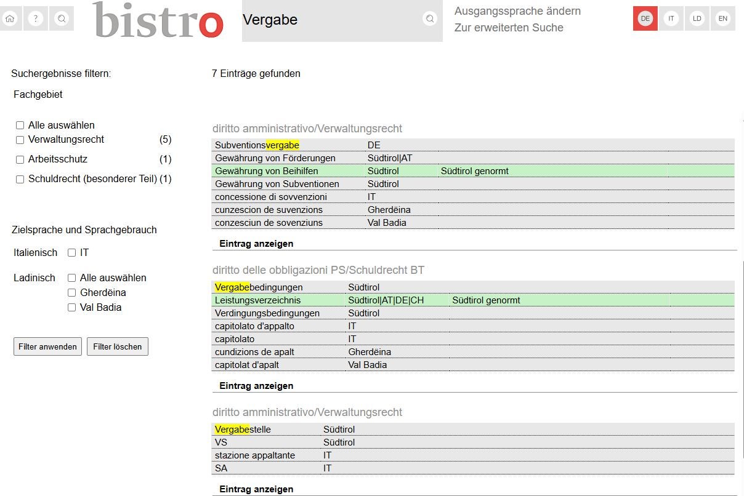Check the Verwaltungsrecht filter checkbox

[x=20, y=140]
